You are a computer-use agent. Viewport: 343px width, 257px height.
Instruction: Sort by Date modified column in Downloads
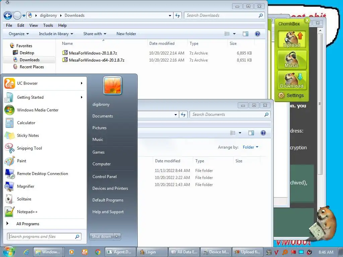tap(162, 43)
